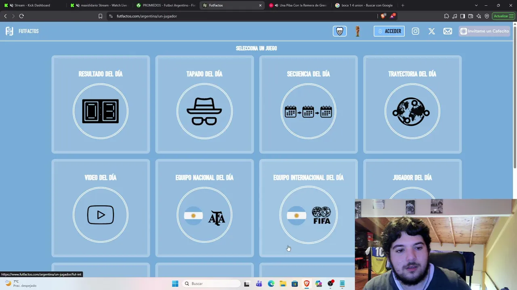Open Microsoft Teams from the taskbar
Screen dimensions: 517x290
point(259,284)
